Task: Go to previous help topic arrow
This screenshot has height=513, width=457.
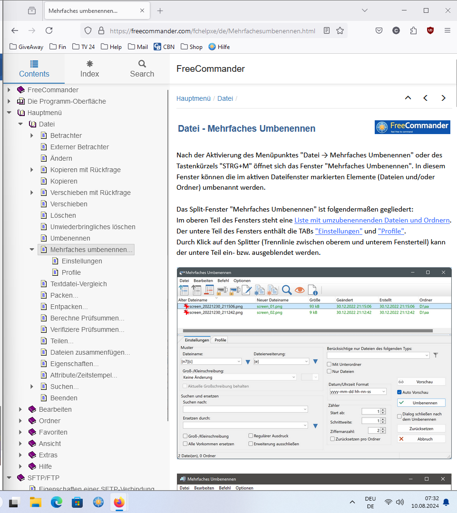Action: coord(425,98)
